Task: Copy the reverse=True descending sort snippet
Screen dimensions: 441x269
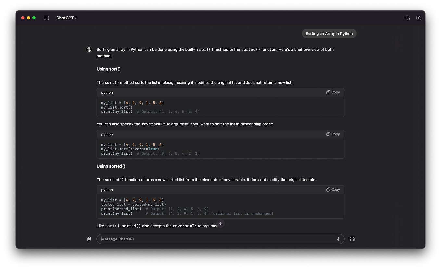Action: click(x=333, y=134)
